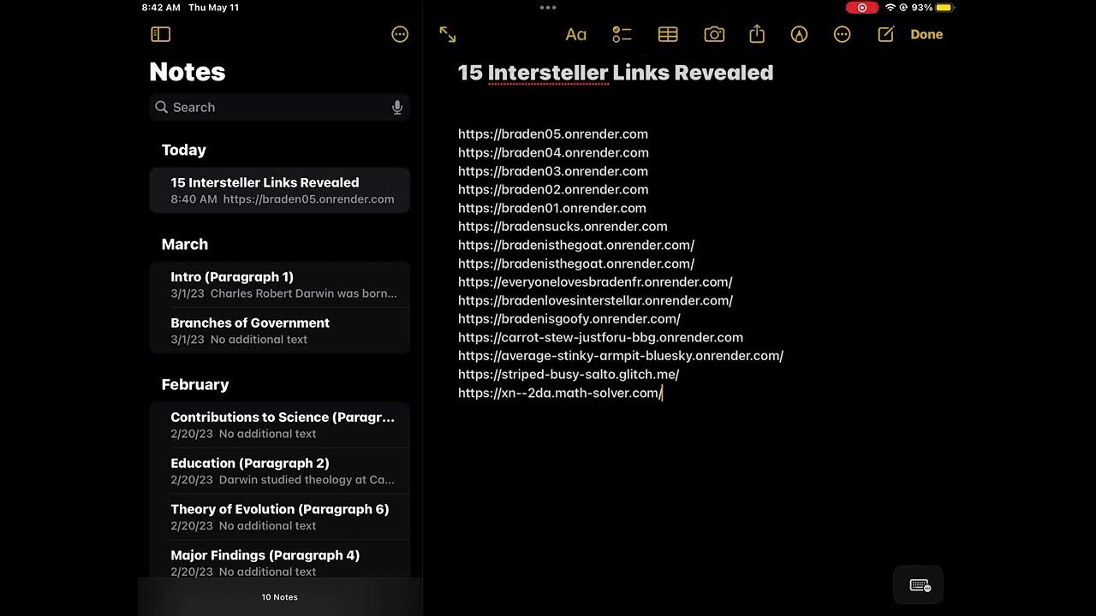Click the striped-busy-salto.glitch.me link

(569, 375)
